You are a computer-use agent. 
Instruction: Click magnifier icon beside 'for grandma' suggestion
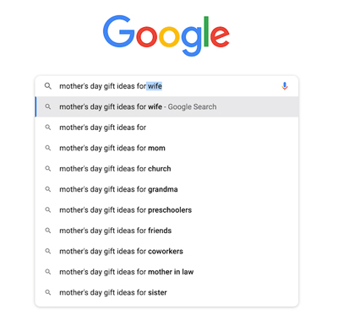coord(48,189)
